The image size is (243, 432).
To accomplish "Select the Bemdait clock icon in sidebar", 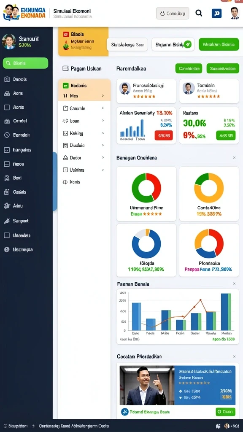I will (7, 135).
